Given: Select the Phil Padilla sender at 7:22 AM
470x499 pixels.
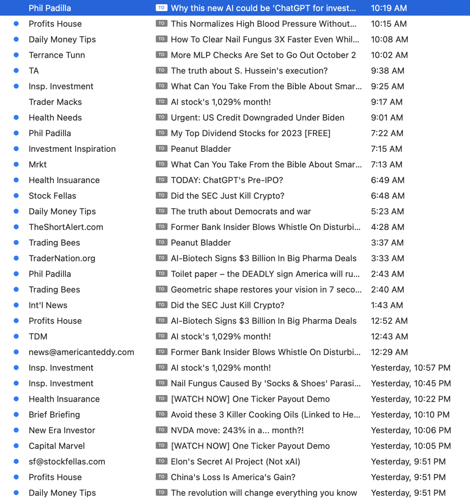Looking at the screenshot, I should 50,133.
